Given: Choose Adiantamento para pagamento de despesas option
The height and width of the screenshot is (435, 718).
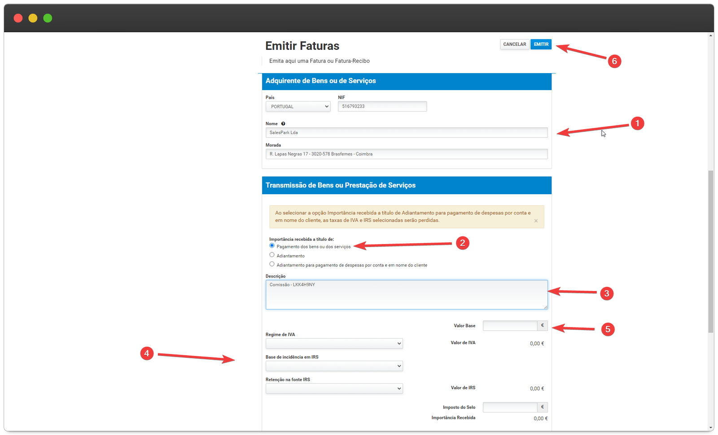Looking at the screenshot, I should click(x=272, y=264).
